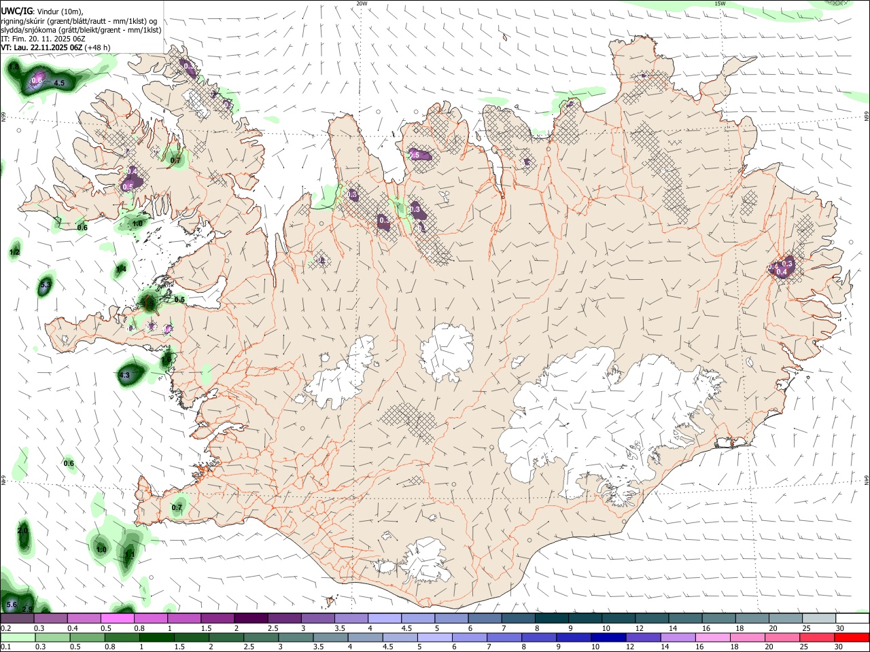Viewport: 870px width, 652px height.
Task: Click the 1.1 precipitation value on the map
Action: [130, 554]
